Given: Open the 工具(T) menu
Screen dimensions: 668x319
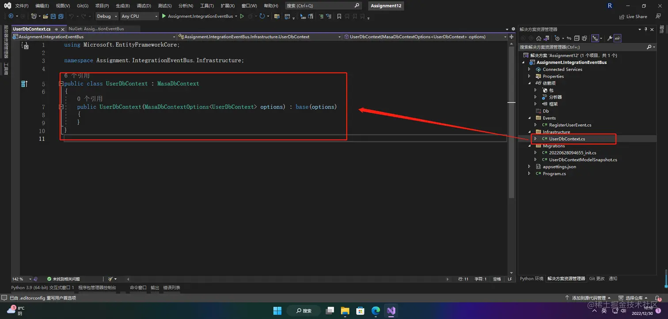Looking at the screenshot, I should point(207,6).
